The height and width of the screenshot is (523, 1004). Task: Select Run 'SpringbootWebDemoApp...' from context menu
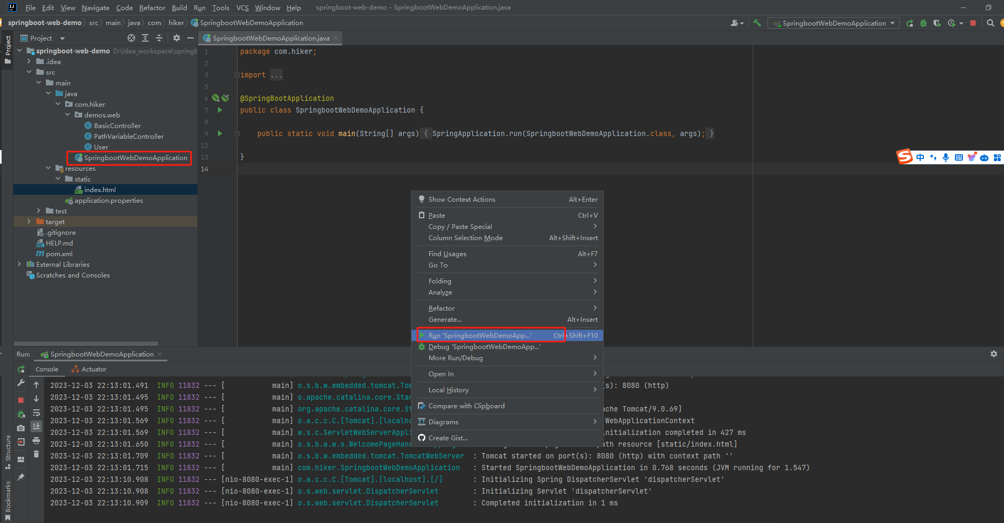[x=479, y=336]
